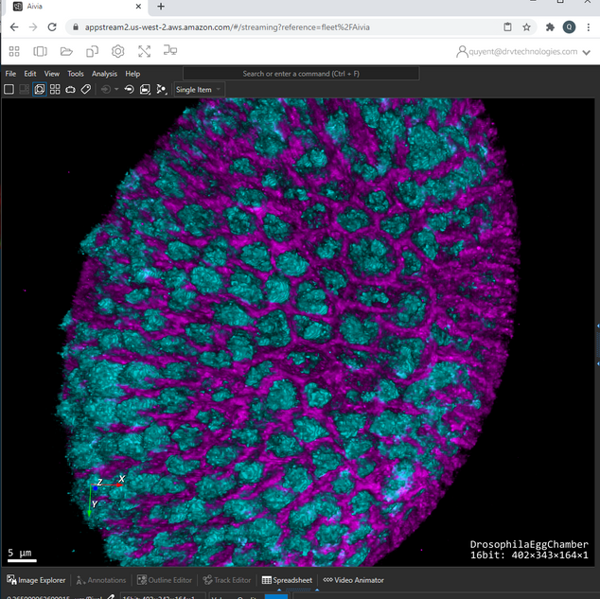Viewport: 600px width, 599px height.
Task: Click the AppStream folder icon
Action: [66, 51]
